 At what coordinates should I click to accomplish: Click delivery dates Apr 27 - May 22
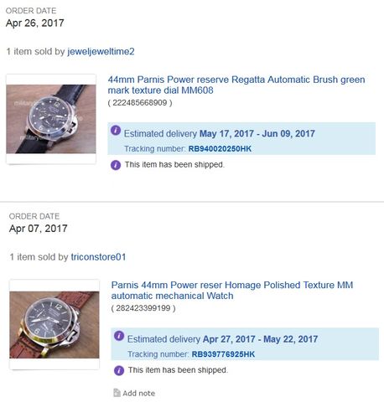point(261,339)
